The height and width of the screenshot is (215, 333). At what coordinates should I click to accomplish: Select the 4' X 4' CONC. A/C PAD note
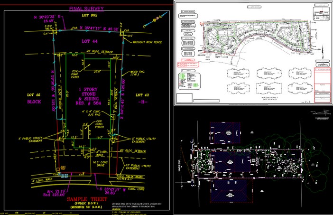92,113
